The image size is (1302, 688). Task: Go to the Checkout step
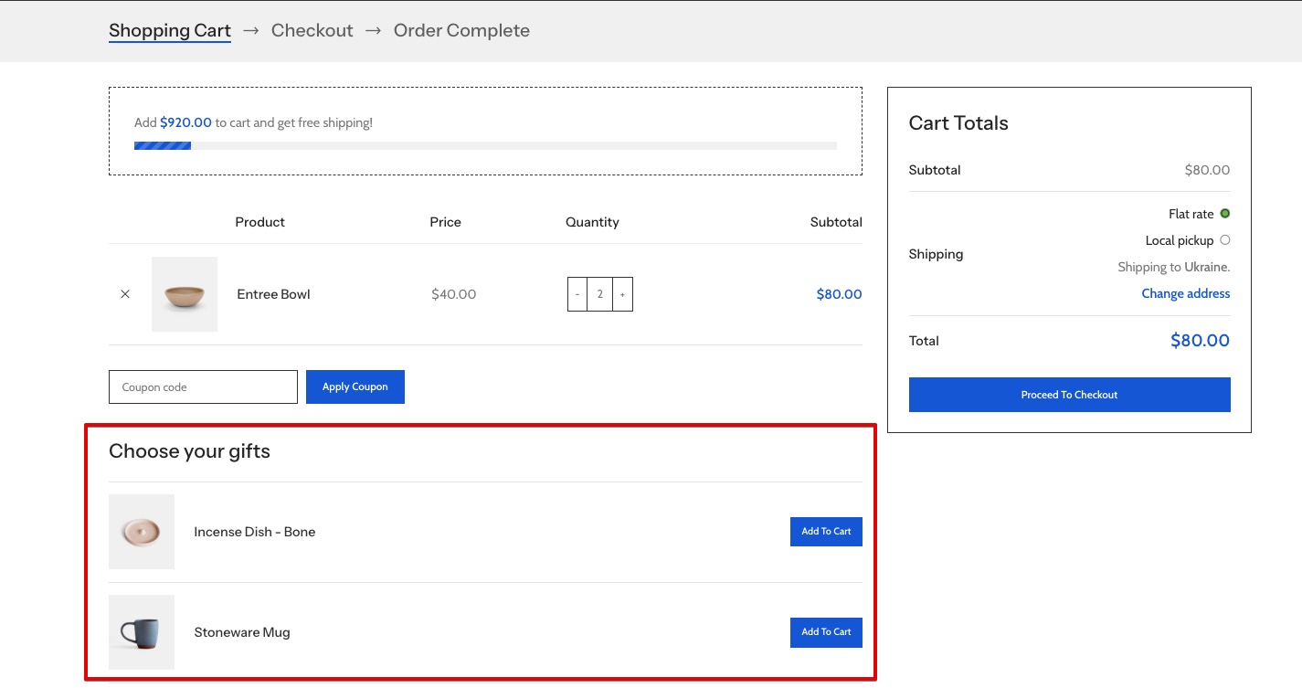tap(312, 30)
